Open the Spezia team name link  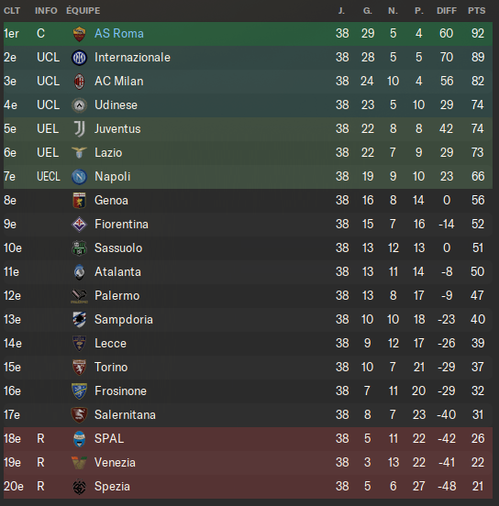(x=112, y=487)
